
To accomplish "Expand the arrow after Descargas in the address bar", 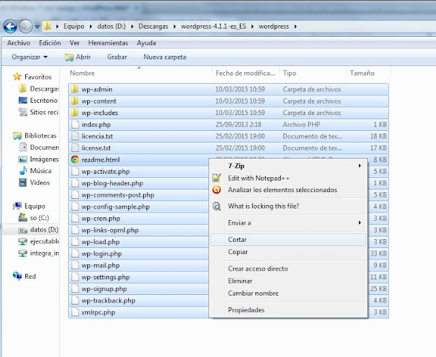I will [174, 27].
